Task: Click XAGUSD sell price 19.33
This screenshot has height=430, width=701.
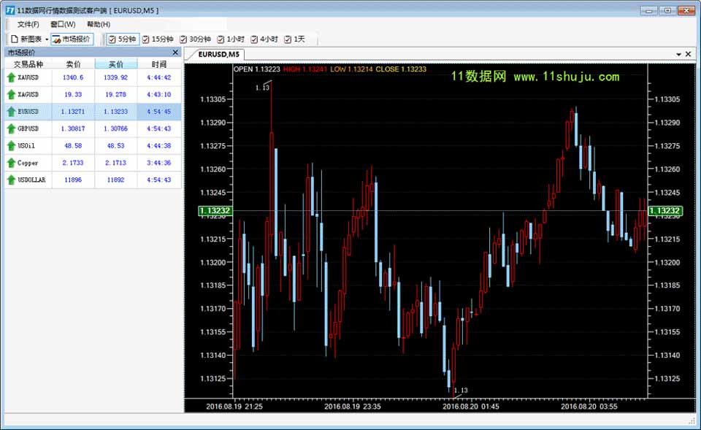Action: [x=73, y=94]
